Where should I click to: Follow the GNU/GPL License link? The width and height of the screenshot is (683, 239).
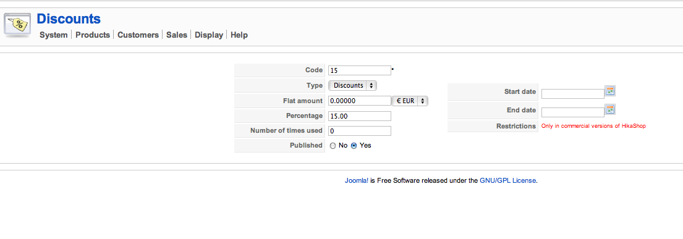[508, 180]
